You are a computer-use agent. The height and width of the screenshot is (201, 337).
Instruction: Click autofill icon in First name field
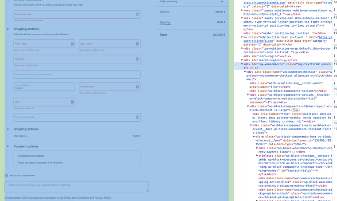point(72,44)
